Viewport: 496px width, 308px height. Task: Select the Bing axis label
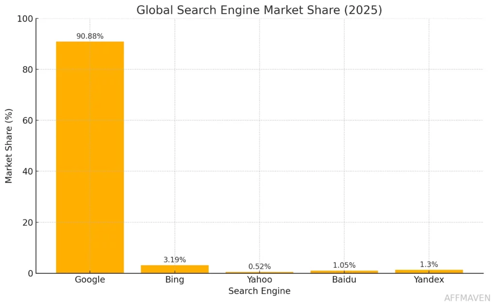click(174, 279)
